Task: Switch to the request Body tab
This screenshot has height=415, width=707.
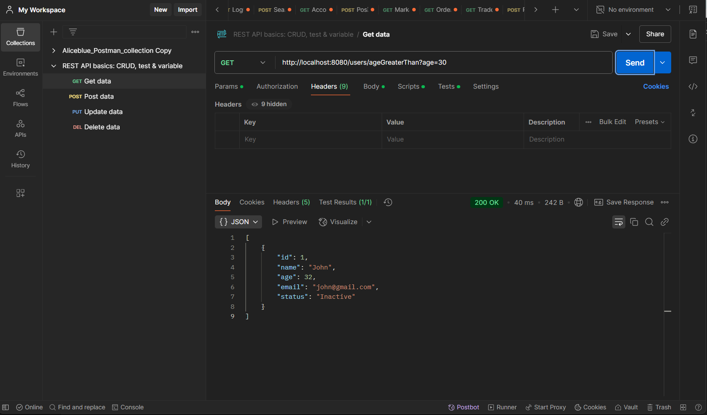Action: click(374, 86)
